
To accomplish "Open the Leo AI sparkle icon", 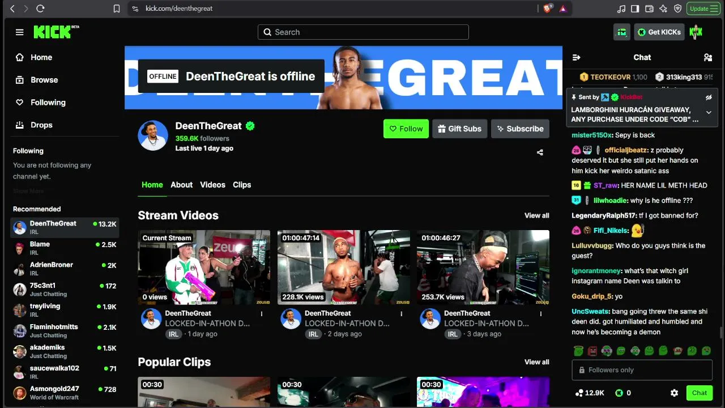I will click(x=663, y=8).
